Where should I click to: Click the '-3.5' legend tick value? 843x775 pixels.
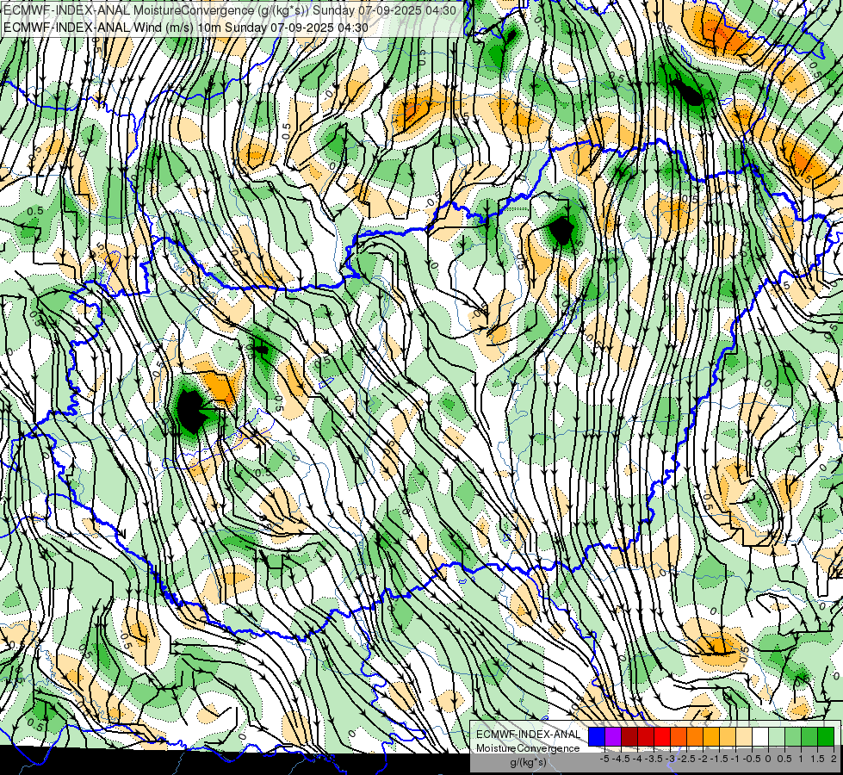point(654,759)
